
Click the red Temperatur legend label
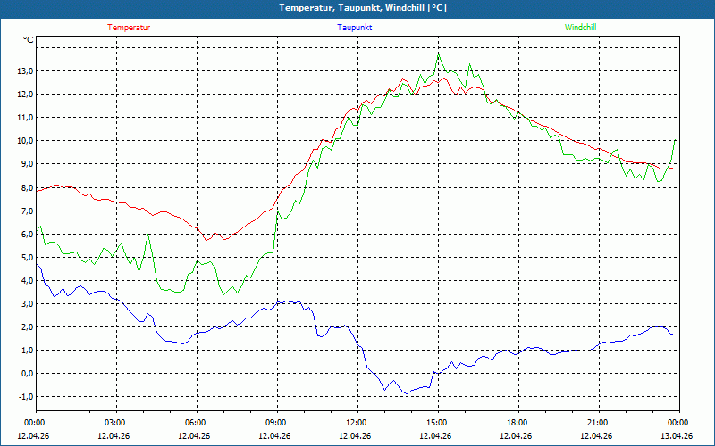[x=129, y=28]
